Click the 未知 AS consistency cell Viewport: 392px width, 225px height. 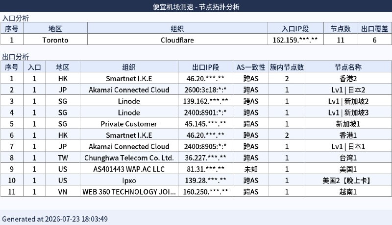(251, 169)
